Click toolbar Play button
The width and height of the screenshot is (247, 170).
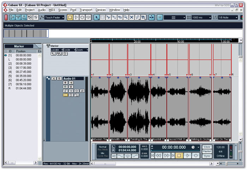(x=76, y=17)
